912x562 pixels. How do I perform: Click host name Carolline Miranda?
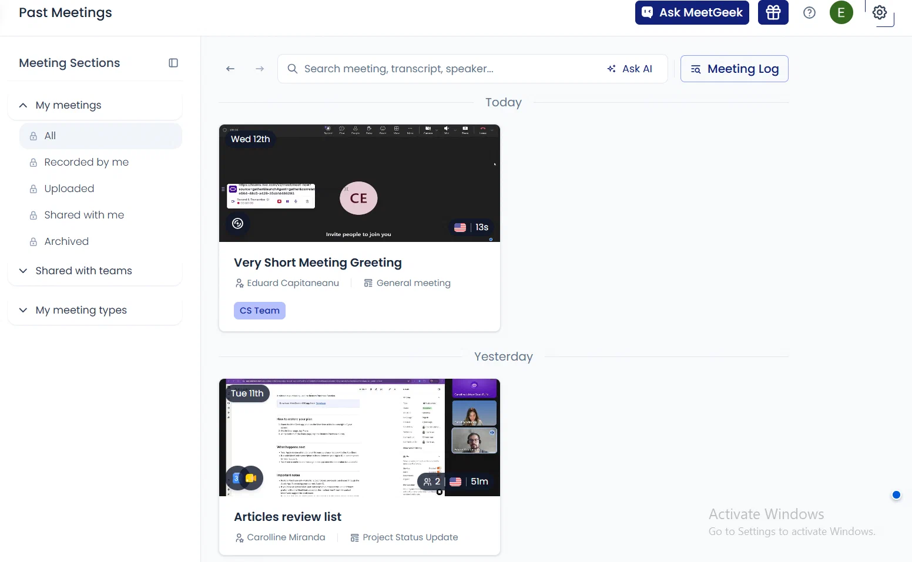[x=286, y=537]
